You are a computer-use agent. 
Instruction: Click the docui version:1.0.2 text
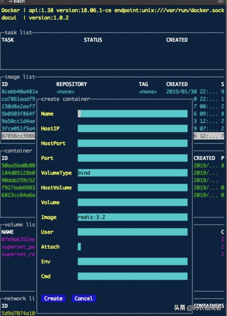pyautogui.click(x=35, y=18)
